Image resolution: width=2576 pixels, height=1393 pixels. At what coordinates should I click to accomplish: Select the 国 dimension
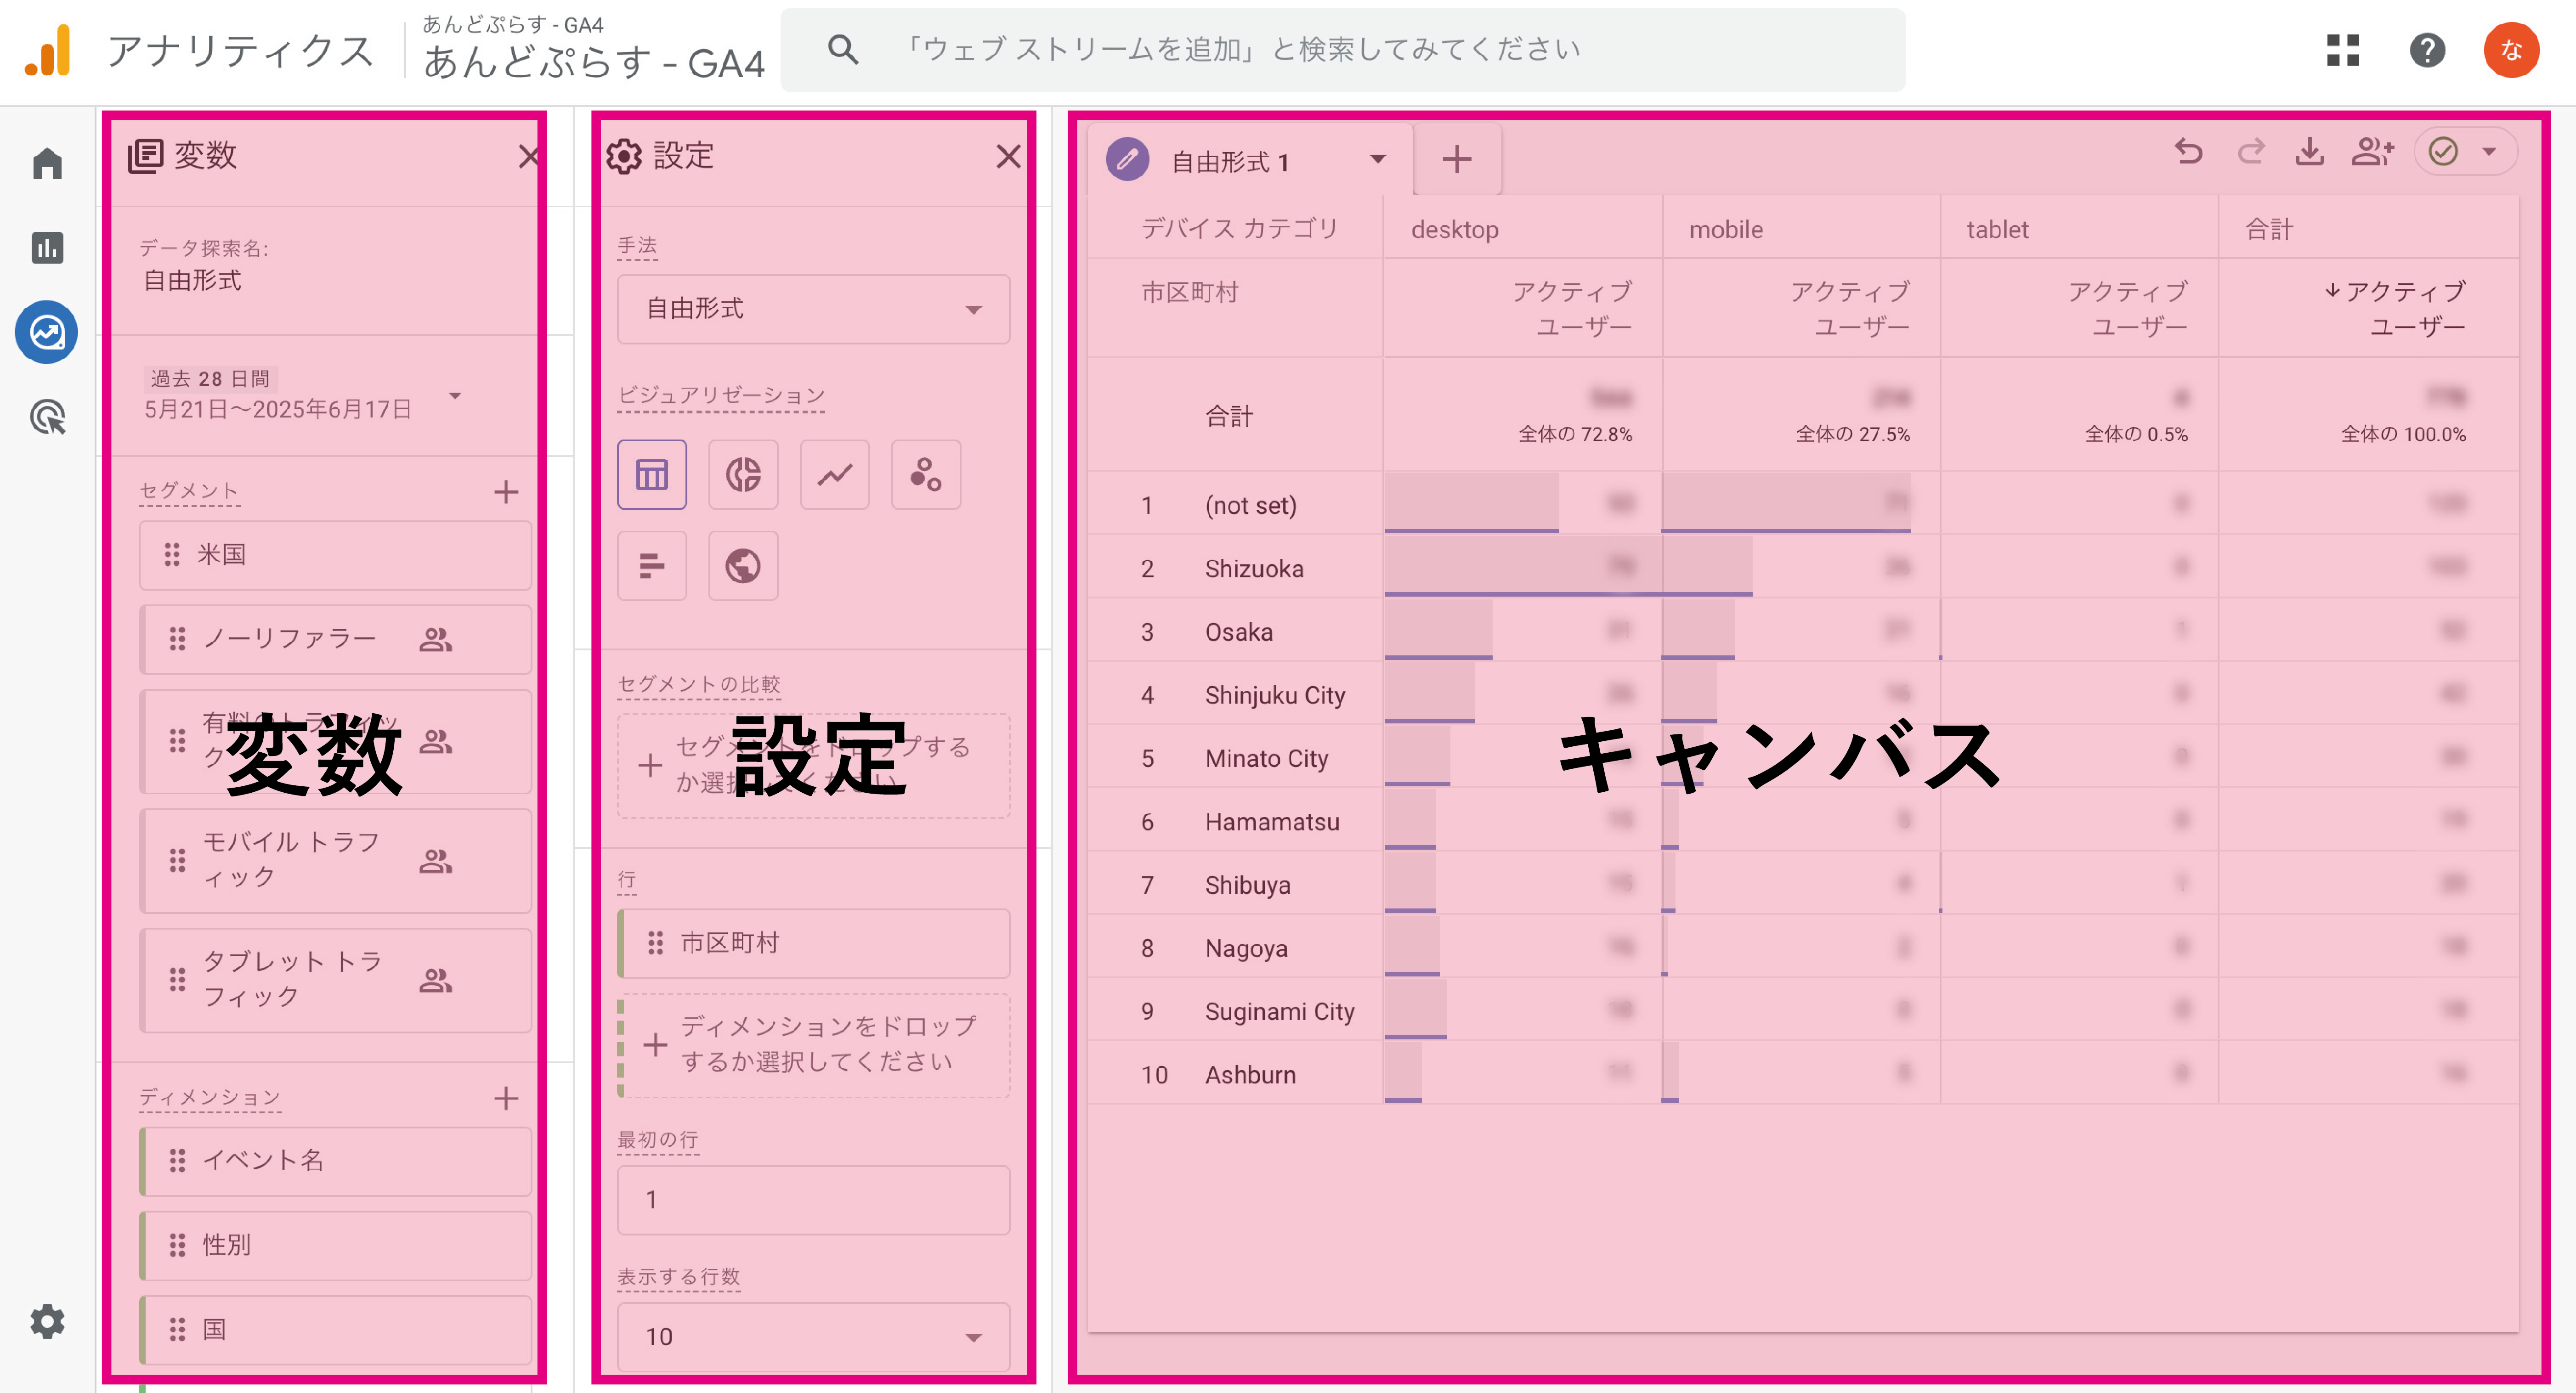(335, 1329)
